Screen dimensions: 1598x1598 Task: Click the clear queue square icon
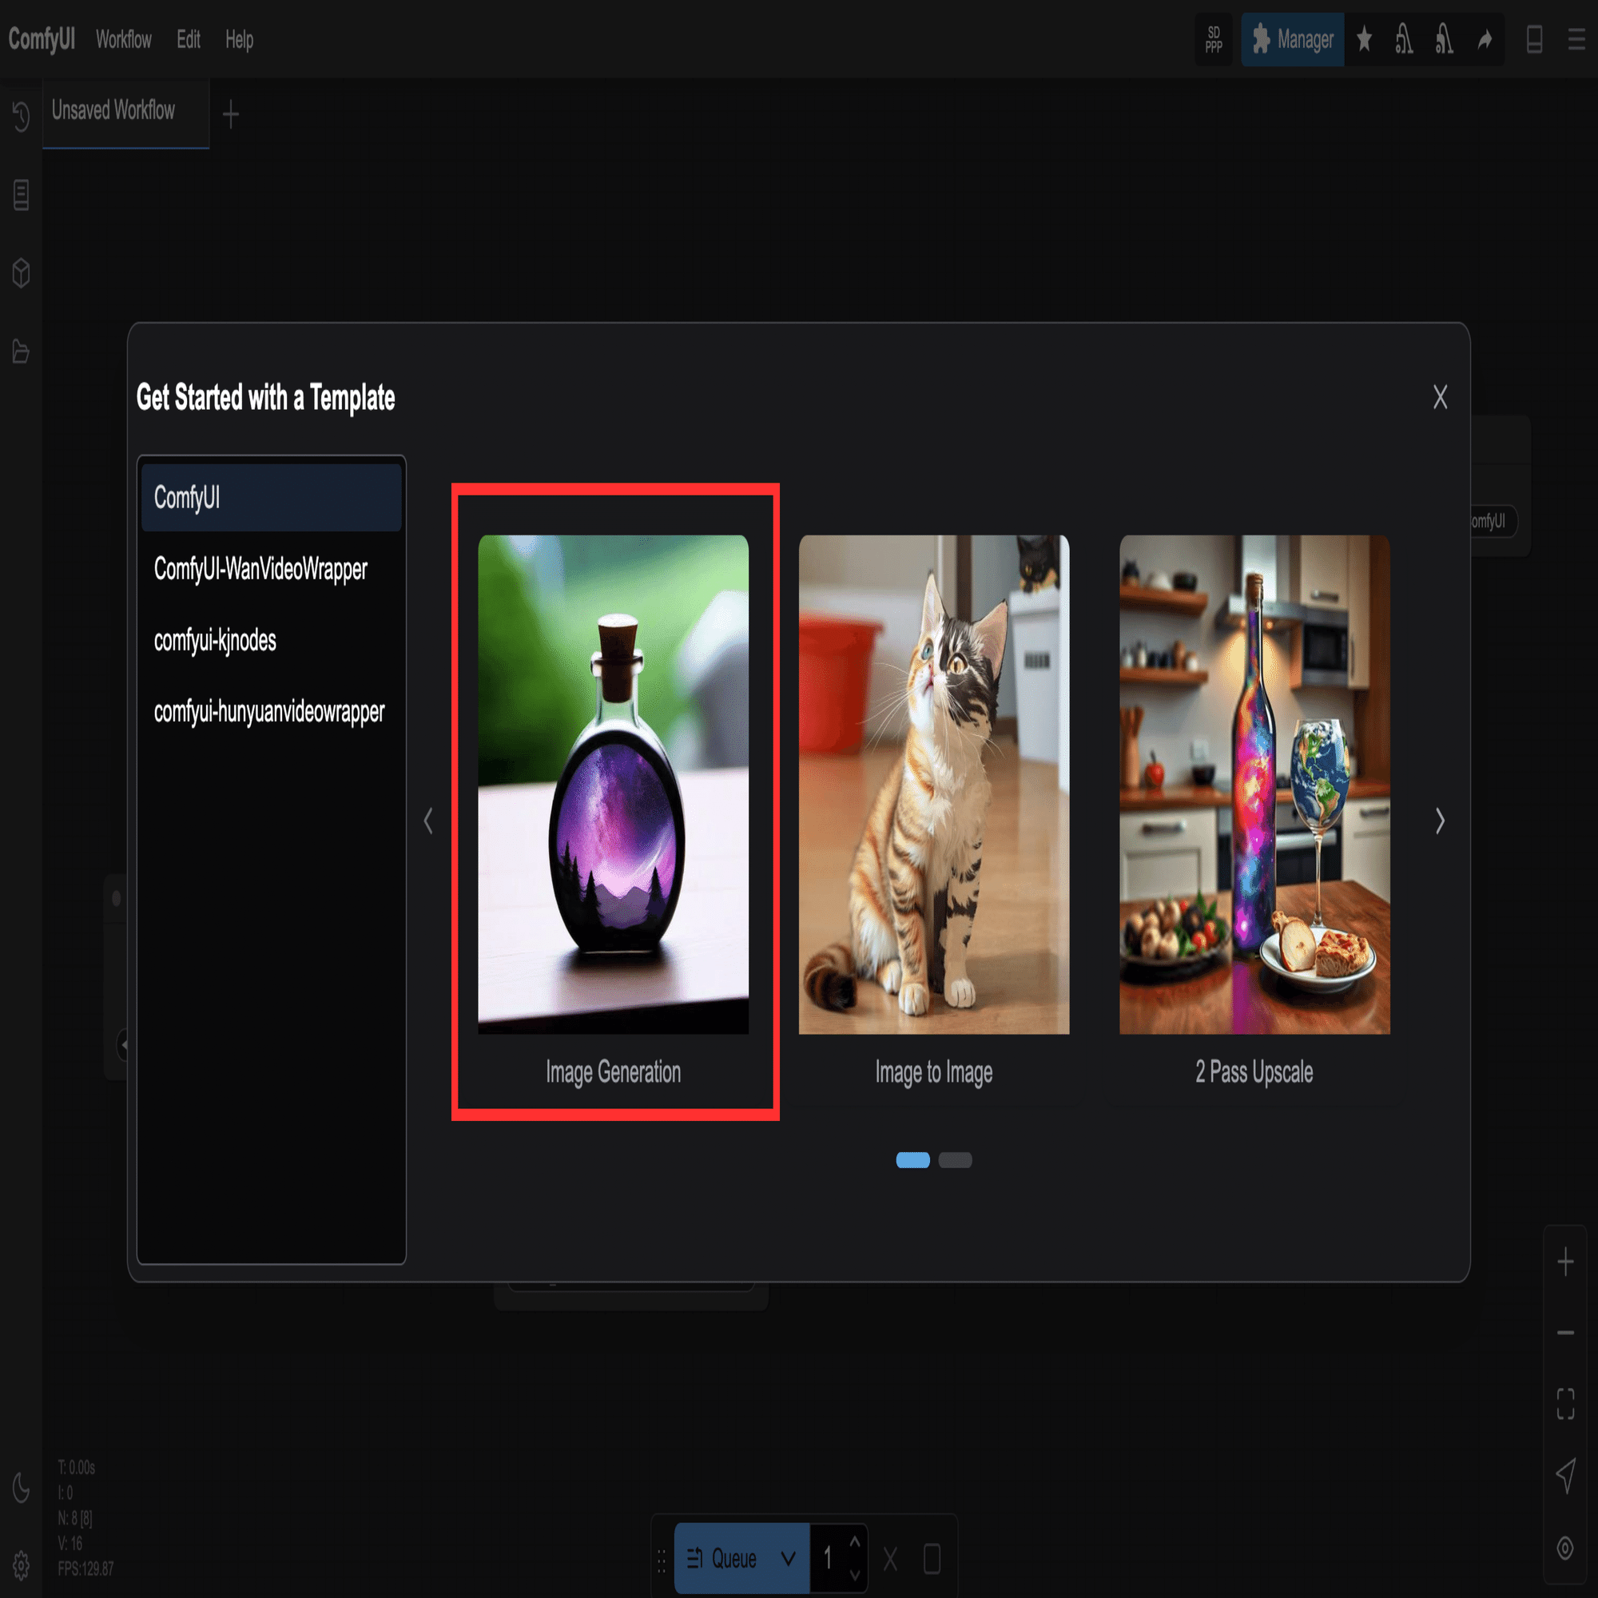click(x=932, y=1559)
